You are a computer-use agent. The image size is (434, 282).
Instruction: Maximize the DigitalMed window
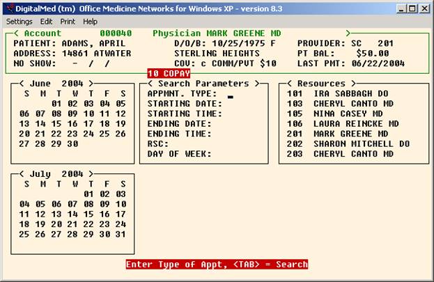[413, 8]
